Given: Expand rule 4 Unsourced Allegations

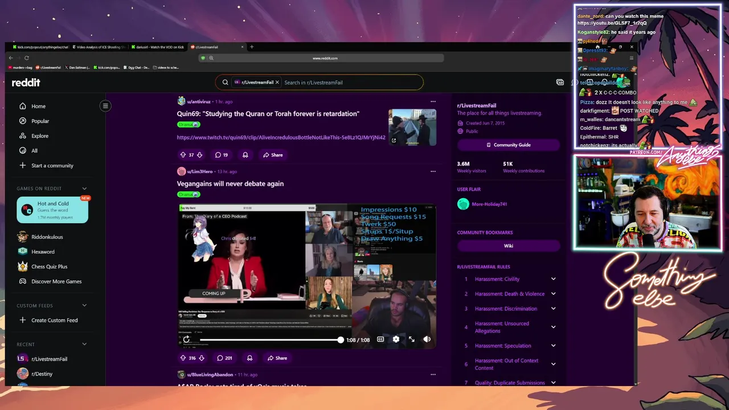Looking at the screenshot, I should (553, 327).
